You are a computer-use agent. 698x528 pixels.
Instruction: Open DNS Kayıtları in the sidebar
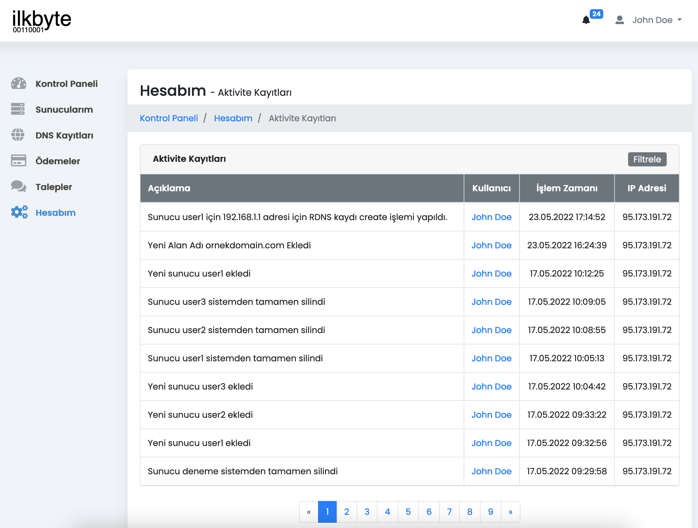click(64, 135)
